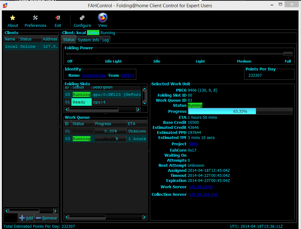Click Clients list horizontal scrollbar thumb
This screenshot has height=229, width=301.
coord(24,211)
